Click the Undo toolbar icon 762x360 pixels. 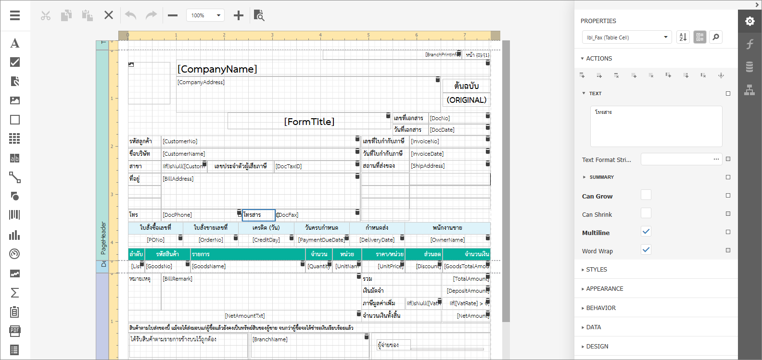point(130,15)
